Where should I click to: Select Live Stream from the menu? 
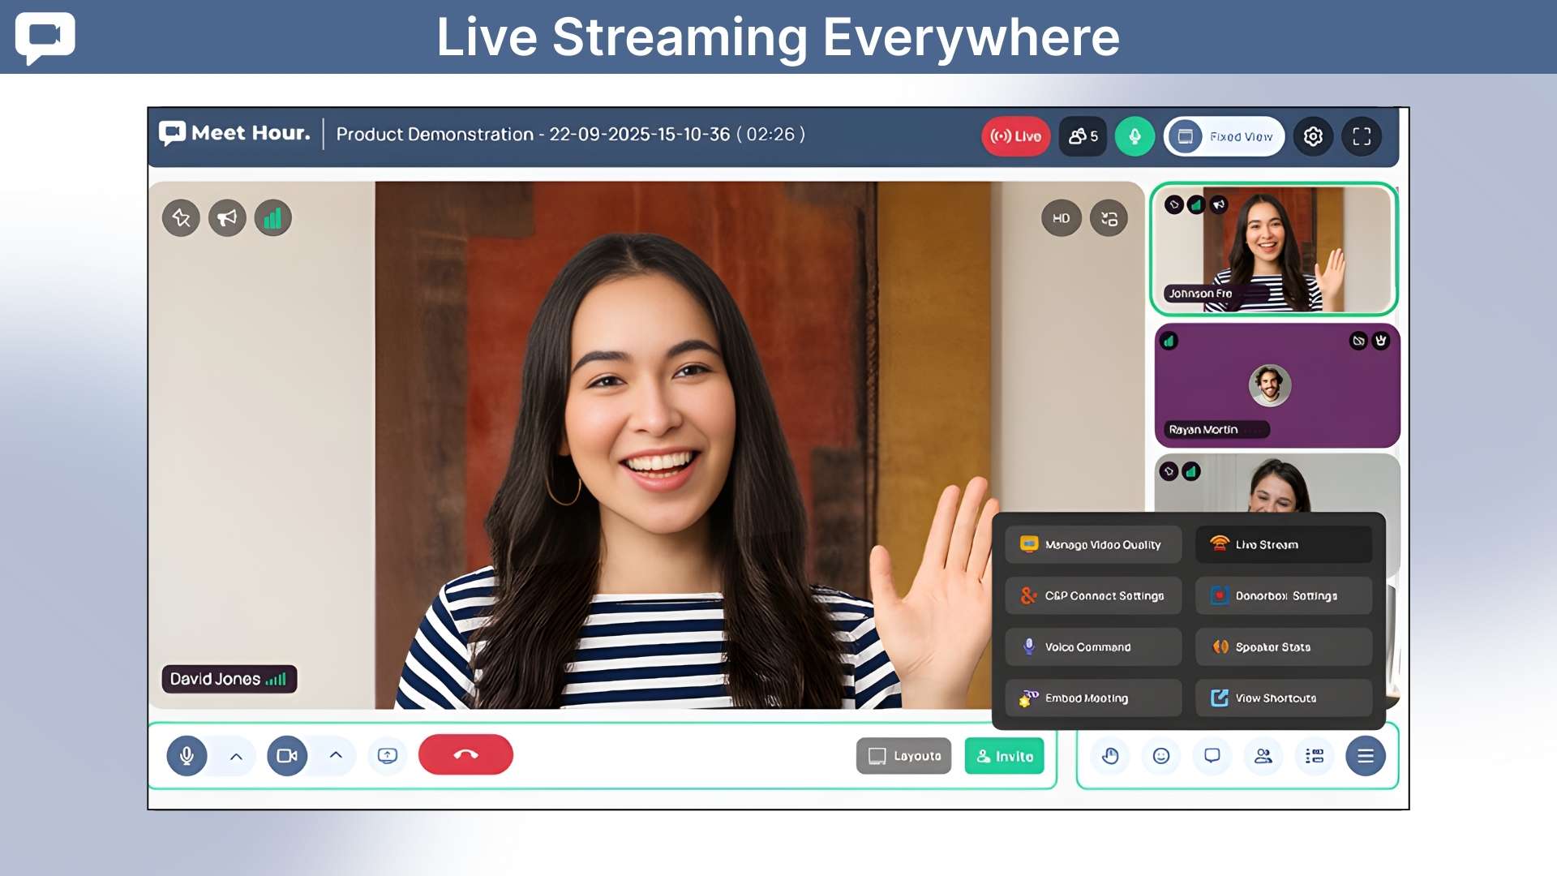(x=1283, y=544)
